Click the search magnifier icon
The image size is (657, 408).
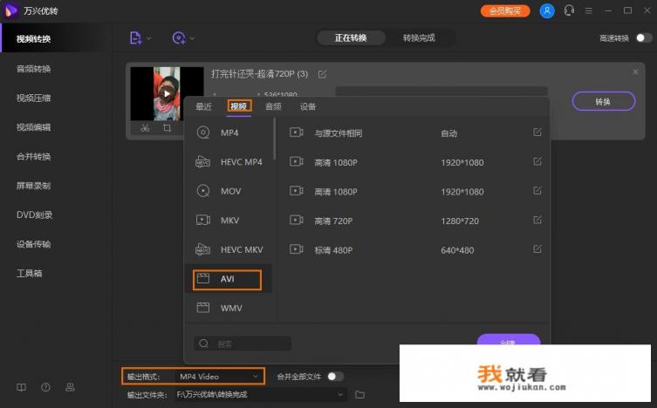click(x=203, y=343)
